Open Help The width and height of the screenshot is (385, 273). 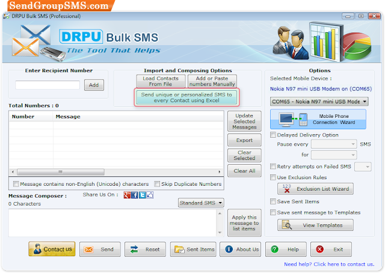(286, 249)
